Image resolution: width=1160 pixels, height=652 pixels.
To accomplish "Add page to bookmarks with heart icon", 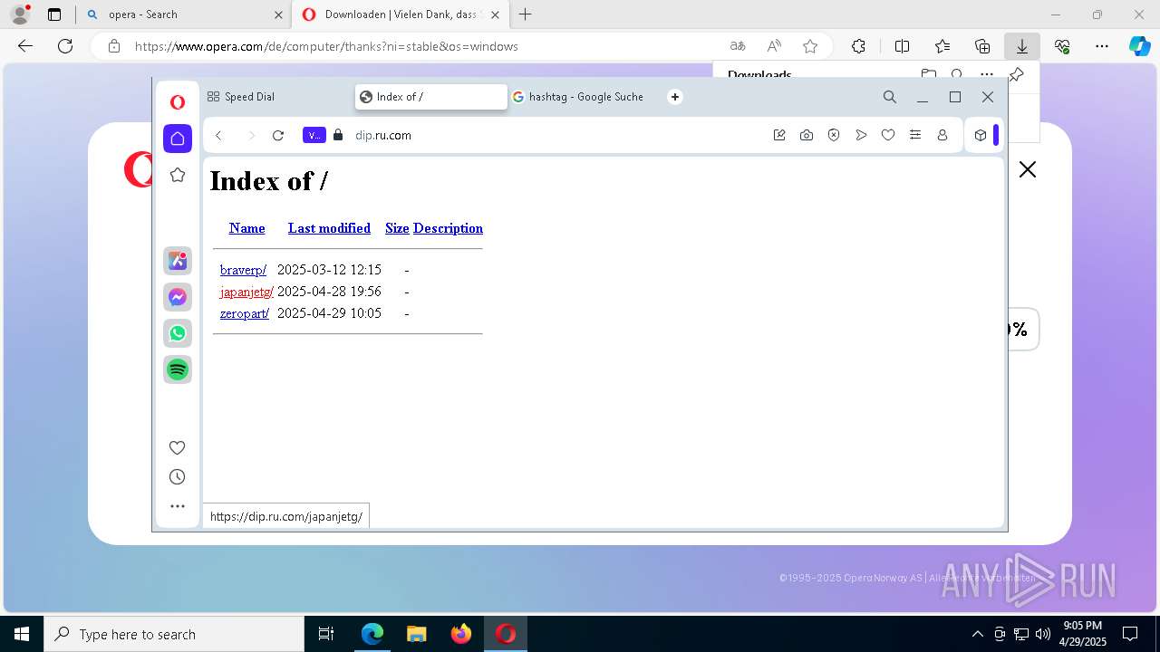I will tap(888, 135).
